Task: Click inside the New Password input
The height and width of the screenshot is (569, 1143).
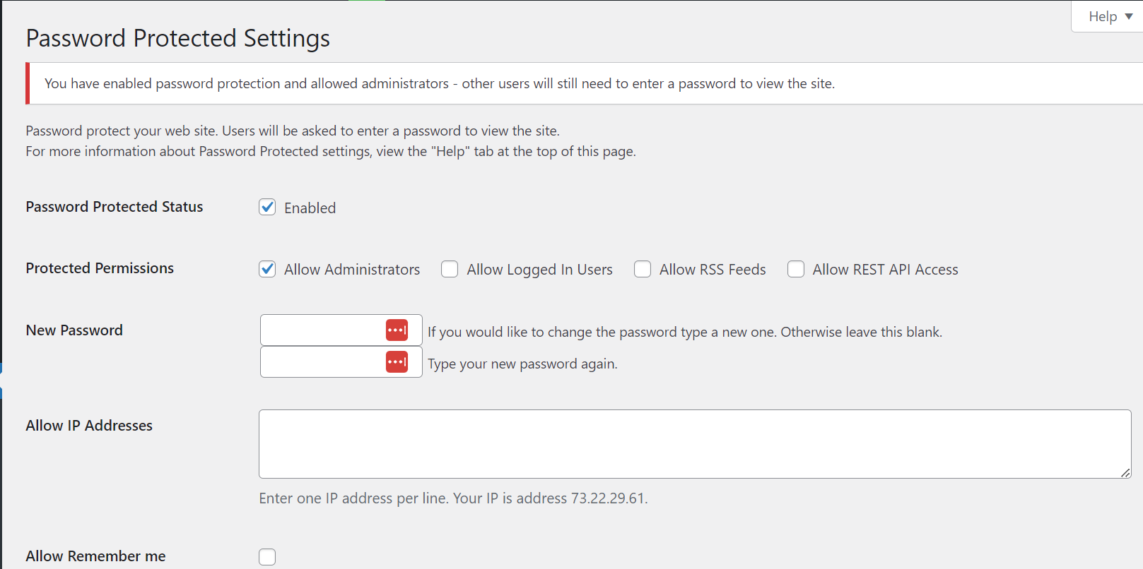Action: click(x=322, y=330)
